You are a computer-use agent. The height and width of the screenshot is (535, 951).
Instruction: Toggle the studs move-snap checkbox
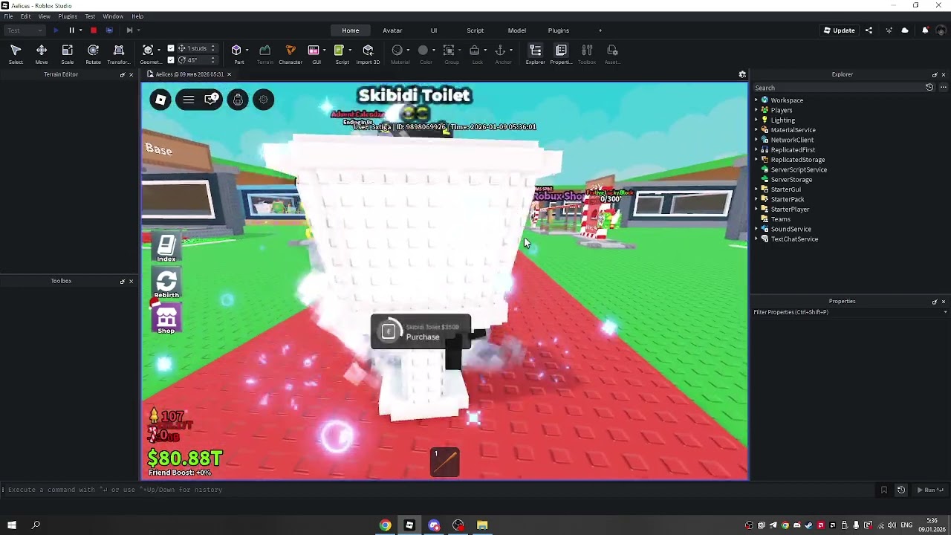click(171, 48)
